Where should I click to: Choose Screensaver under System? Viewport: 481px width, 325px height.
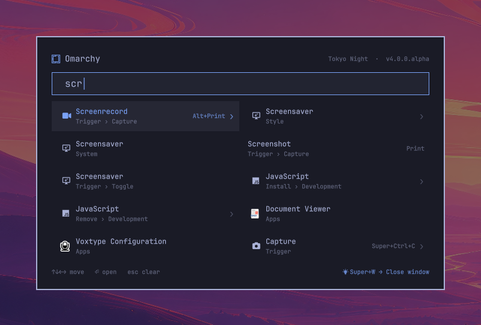(x=146, y=149)
